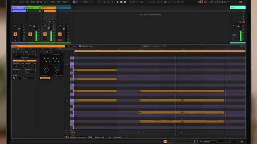Viewport: 257px width, 144px height.
Task: Select the Sidechain track header
Action: click(x=33, y=8)
